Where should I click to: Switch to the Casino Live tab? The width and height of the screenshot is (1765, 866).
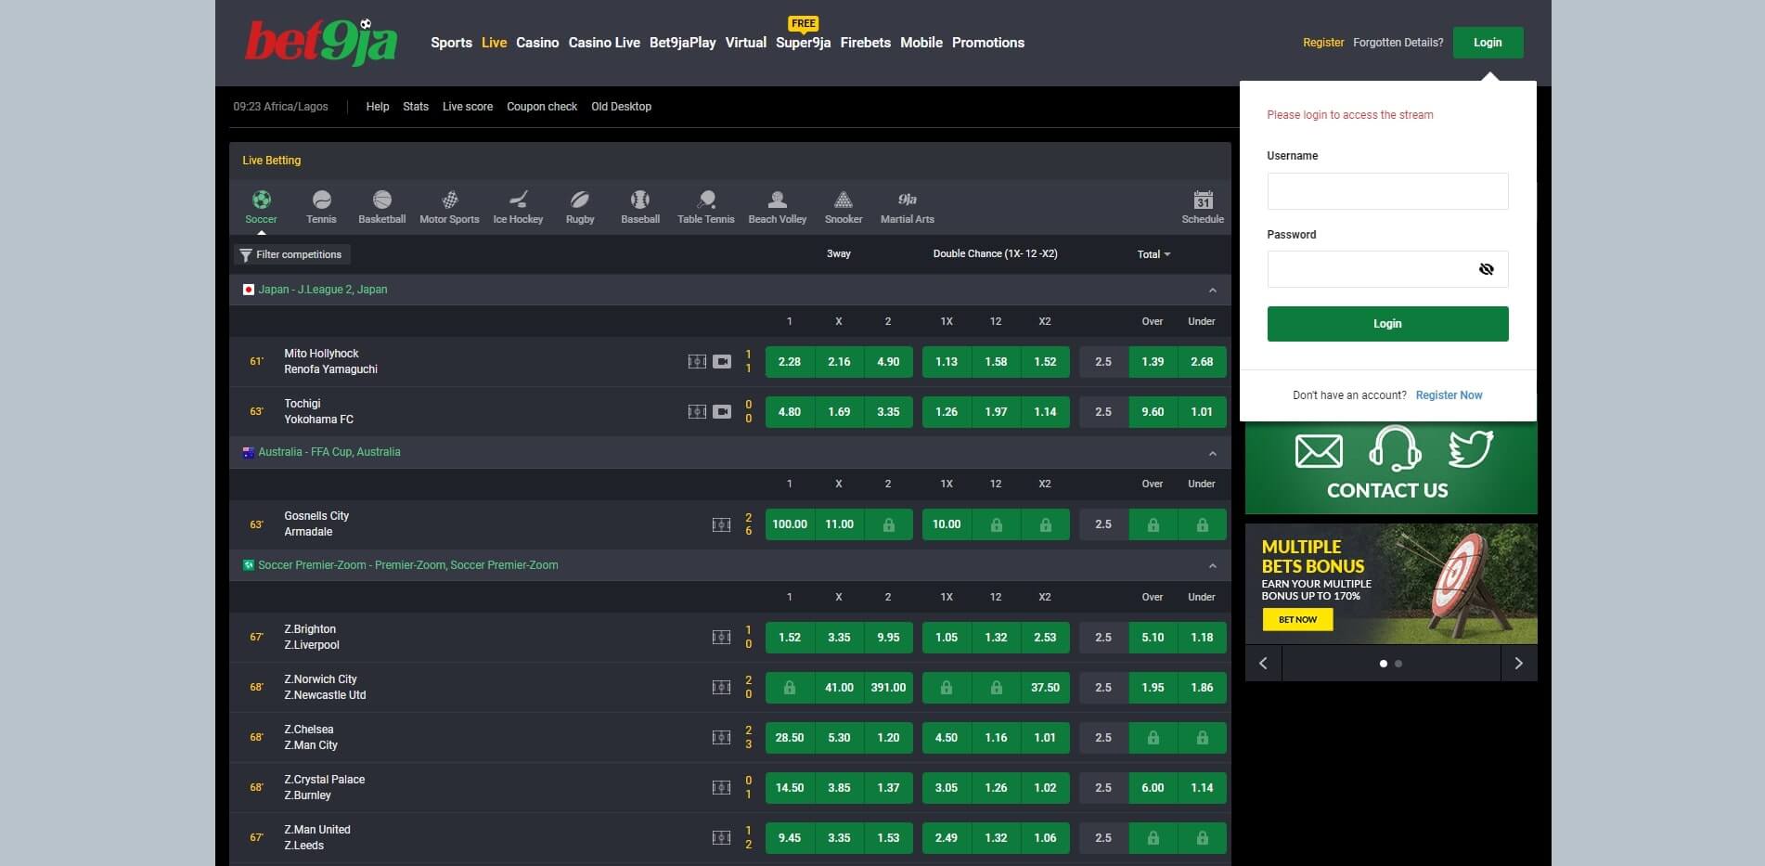click(x=604, y=42)
